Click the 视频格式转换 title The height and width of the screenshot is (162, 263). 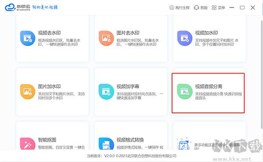tap(130, 140)
